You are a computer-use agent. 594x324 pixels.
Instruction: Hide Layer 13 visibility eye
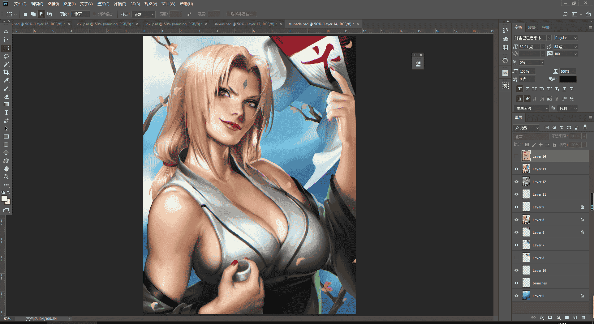516,169
